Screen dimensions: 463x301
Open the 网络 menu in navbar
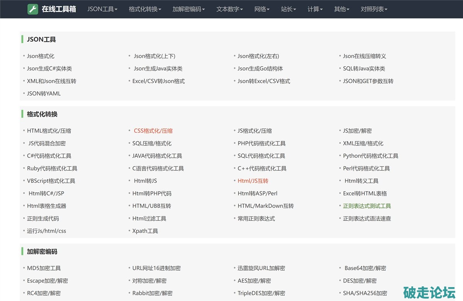[x=262, y=9]
